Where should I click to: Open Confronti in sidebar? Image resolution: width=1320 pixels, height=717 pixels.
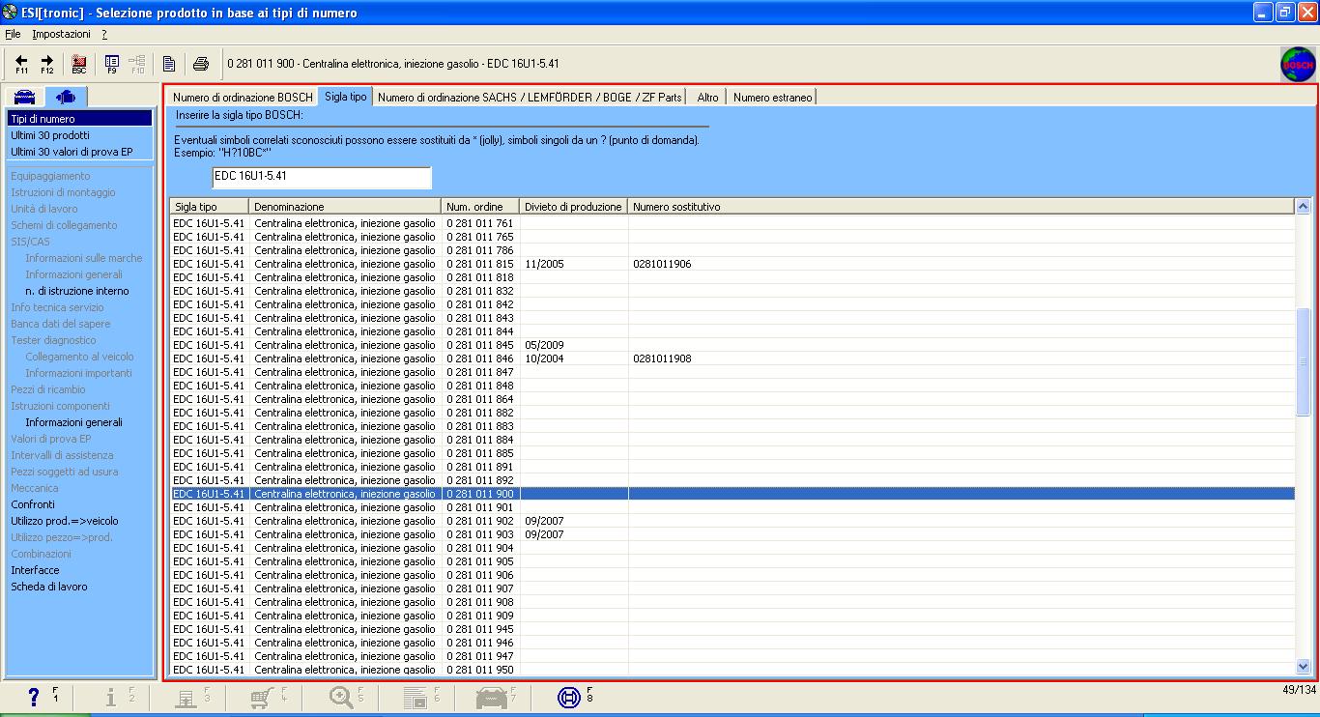tap(33, 504)
